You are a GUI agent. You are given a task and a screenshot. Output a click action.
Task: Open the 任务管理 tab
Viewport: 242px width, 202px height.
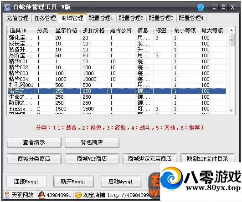45,18
